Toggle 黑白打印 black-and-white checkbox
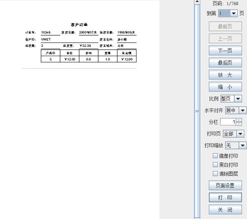 [x=215, y=165]
